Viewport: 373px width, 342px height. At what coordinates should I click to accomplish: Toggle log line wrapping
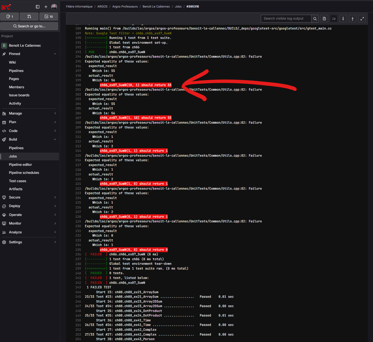334,19
